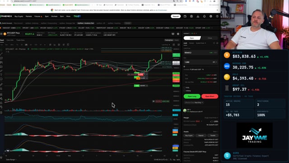The width and height of the screenshot is (289, 163).
Task: Click the TradingView logo on chart
Action: point(8,151)
